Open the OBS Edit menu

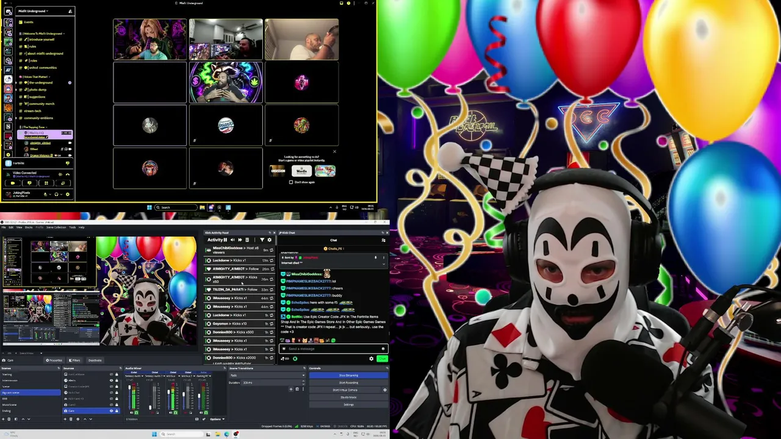[11, 227]
